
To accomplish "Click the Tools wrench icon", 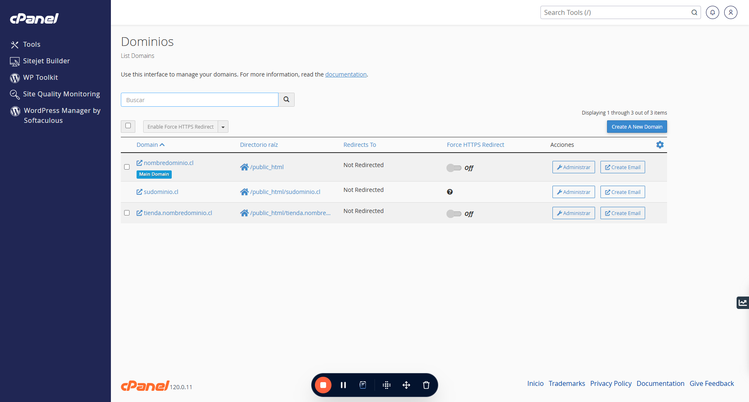I will tap(15, 45).
